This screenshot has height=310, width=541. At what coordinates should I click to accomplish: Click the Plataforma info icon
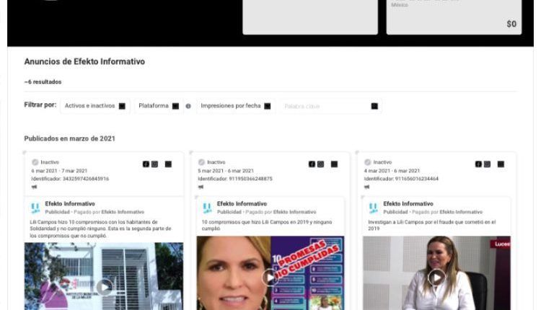tap(188, 106)
